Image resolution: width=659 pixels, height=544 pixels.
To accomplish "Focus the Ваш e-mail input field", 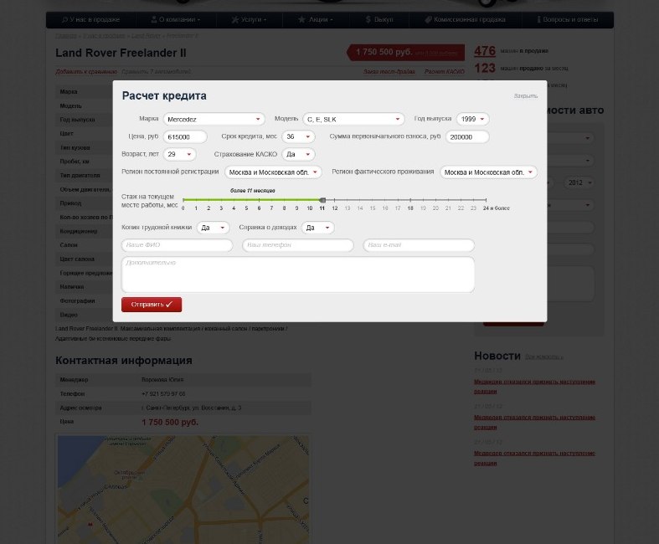I will point(419,245).
